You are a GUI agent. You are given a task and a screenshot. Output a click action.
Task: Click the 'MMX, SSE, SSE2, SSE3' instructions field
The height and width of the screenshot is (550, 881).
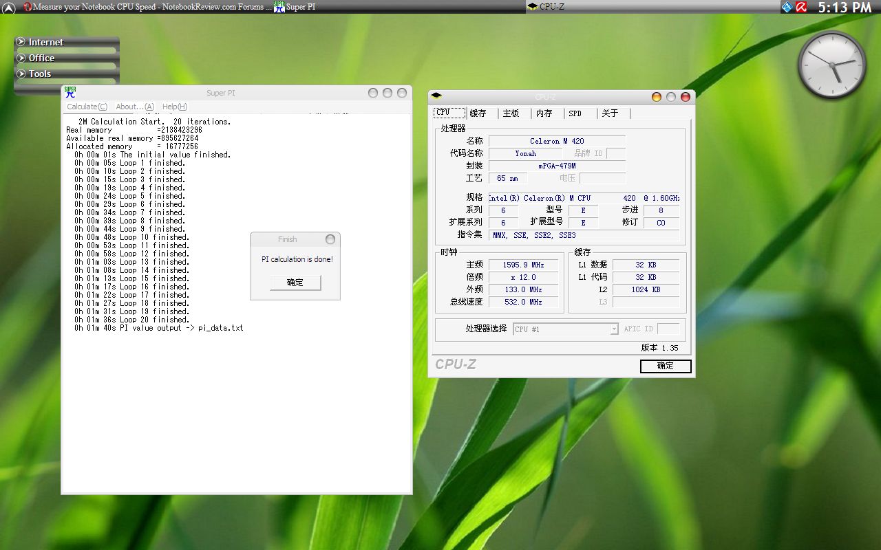[x=584, y=235]
